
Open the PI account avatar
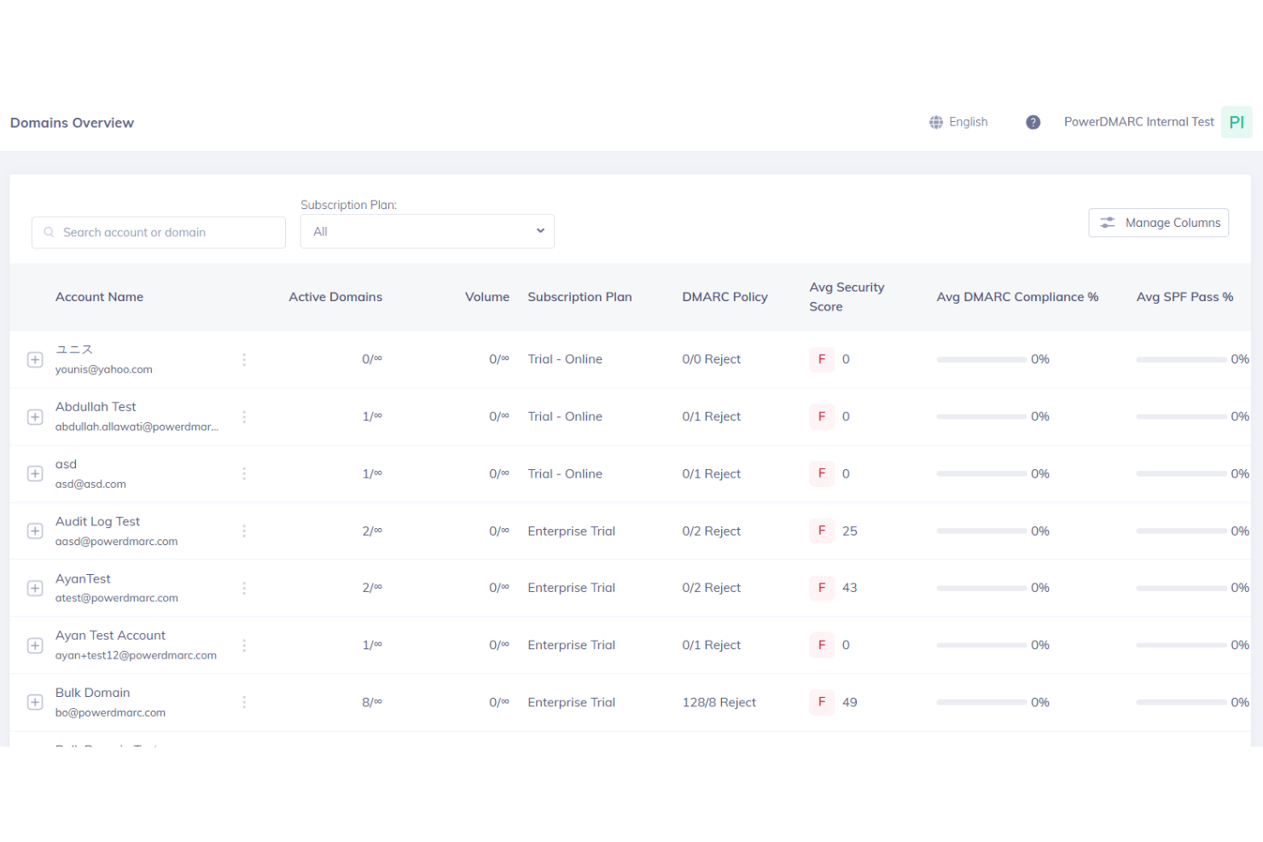pyautogui.click(x=1237, y=122)
